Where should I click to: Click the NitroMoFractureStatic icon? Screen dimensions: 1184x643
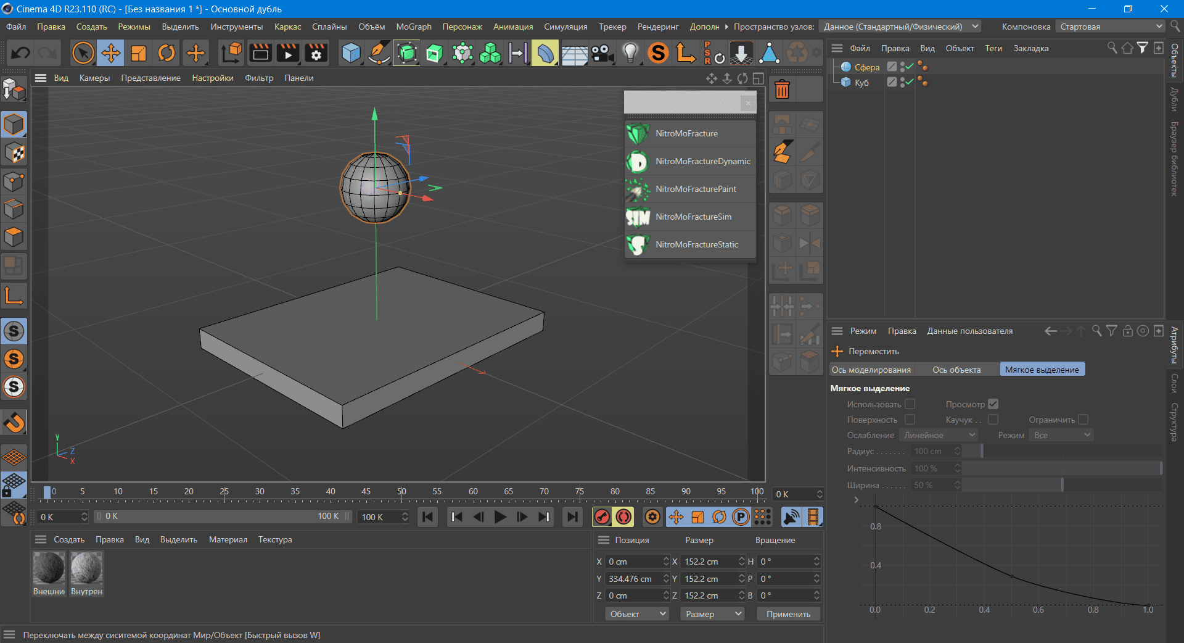638,244
